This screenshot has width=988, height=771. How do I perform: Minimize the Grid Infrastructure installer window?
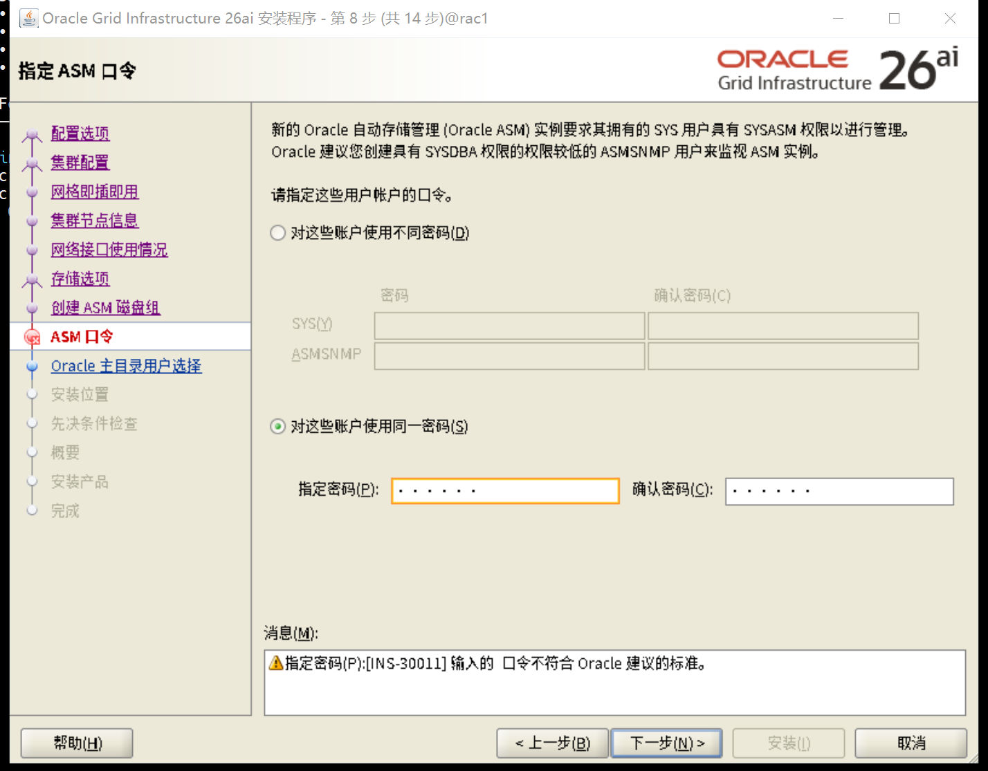coord(839,19)
